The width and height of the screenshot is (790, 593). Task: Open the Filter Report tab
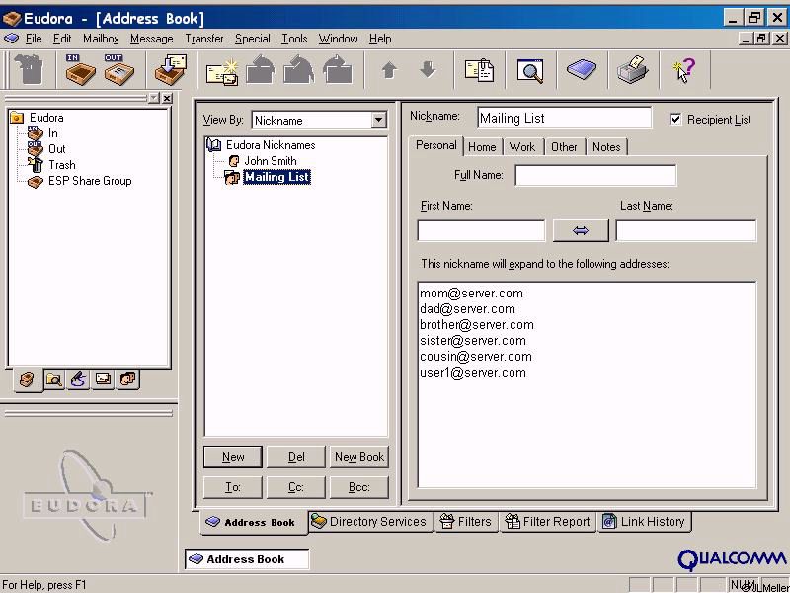pyautogui.click(x=547, y=522)
